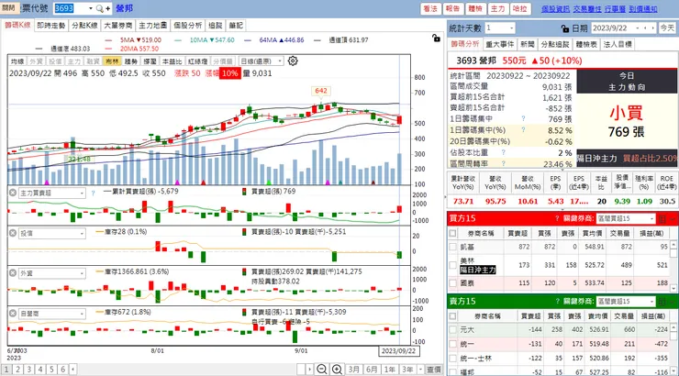Tick the checkbox for 統一 row
679x376 pixels.
[x=453, y=344]
